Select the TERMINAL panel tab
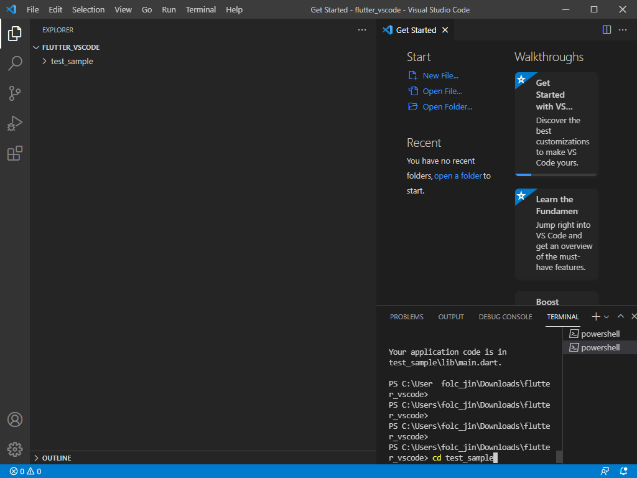Viewport: 637px width, 478px height. (x=562, y=317)
